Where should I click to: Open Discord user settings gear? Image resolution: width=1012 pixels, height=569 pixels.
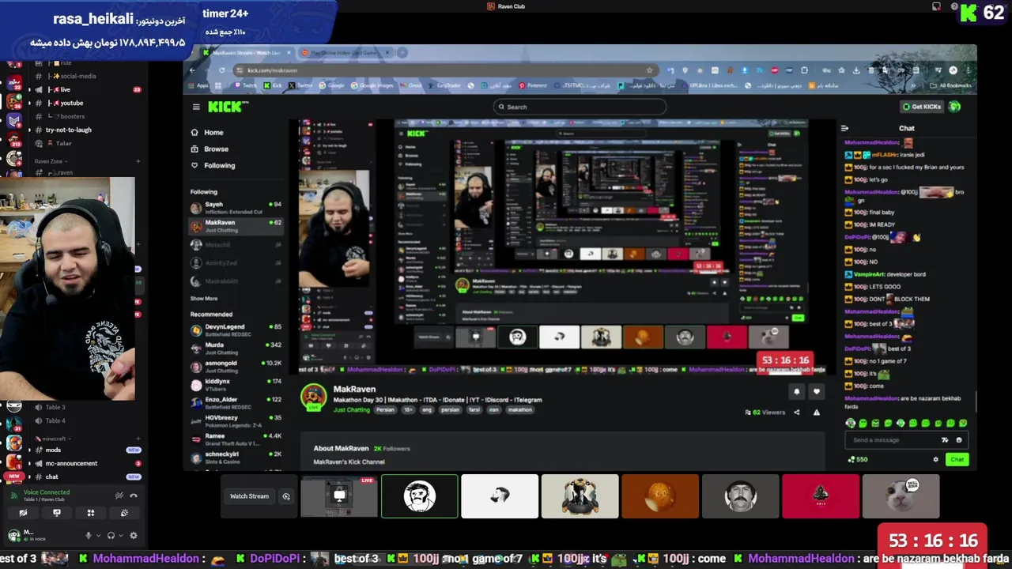click(x=133, y=535)
